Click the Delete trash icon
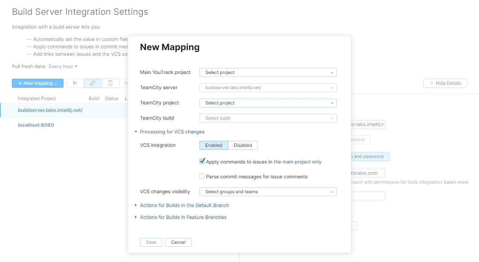This screenshot has height=262, width=479. click(110, 83)
